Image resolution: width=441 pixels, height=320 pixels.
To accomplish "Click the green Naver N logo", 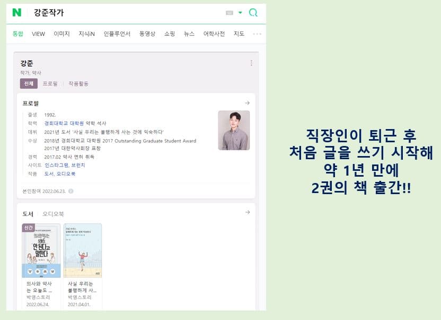I will pyautogui.click(x=17, y=13).
